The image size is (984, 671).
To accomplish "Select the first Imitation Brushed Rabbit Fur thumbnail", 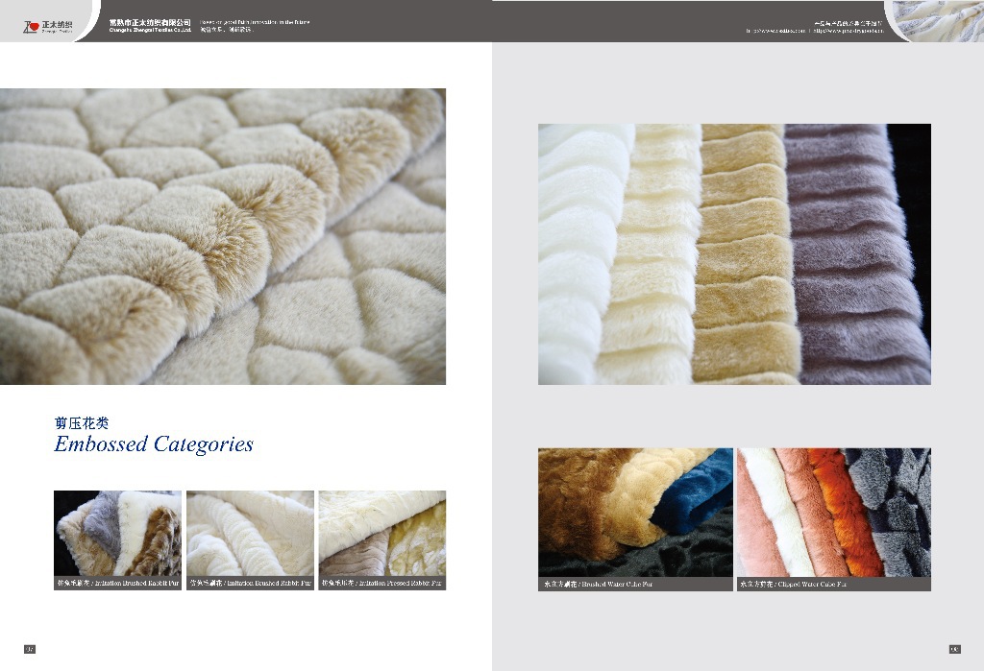I will 117,533.
